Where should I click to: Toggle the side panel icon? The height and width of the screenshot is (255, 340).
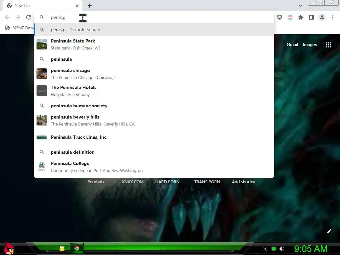[311, 17]
